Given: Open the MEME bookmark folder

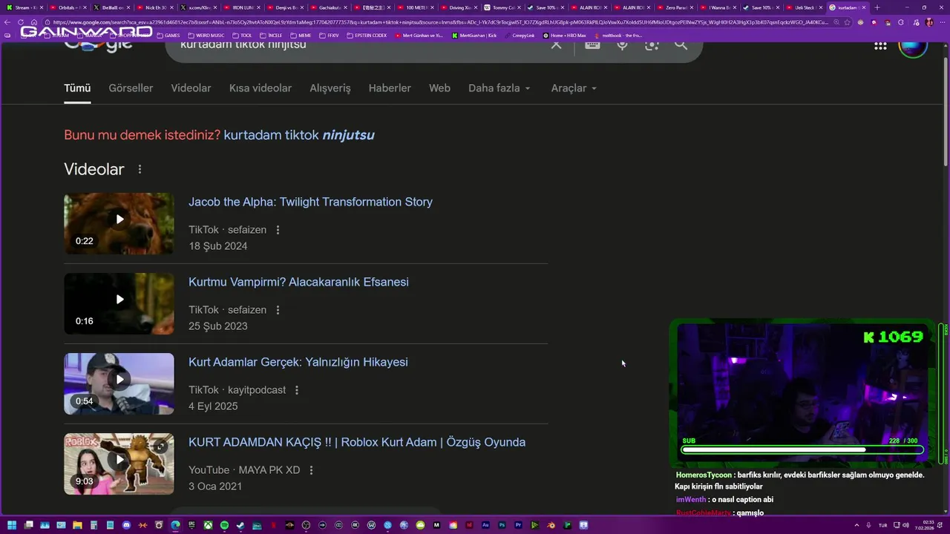Looking at the screenshot, I should pyautogui.click(x=301, y=35).
